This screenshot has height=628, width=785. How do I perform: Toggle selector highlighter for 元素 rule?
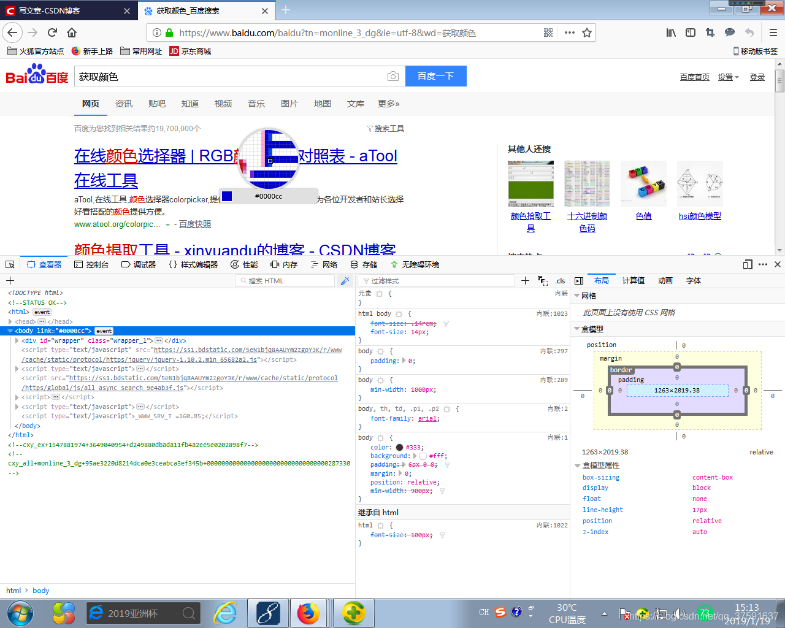point(380,294)
